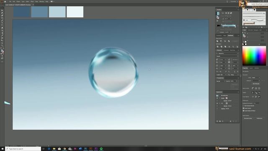Open the Appearance panel options menu
Screen dimensions: 268x151
[238, 92]
